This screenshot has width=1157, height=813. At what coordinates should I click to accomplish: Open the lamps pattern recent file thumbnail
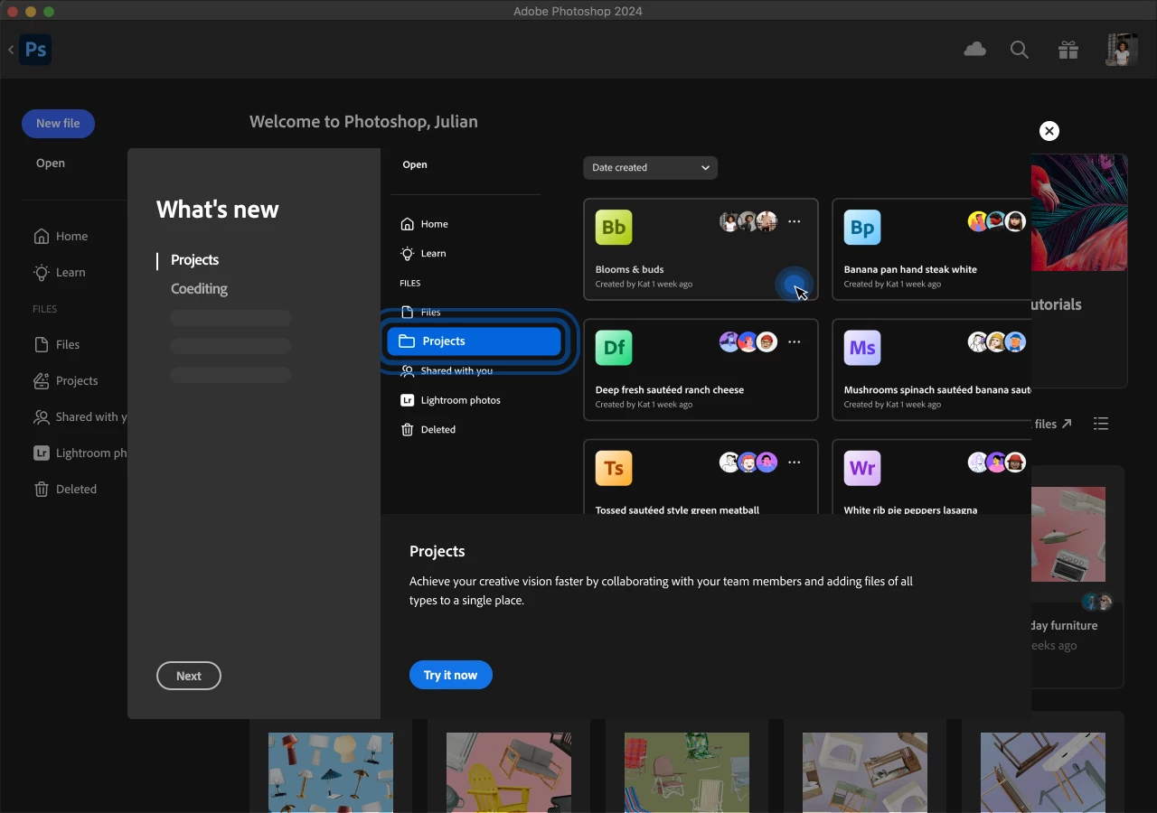tap(331, 772)
